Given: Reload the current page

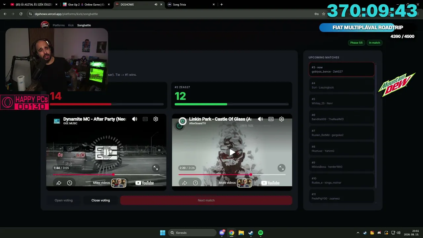Looking at the screenshot, I should [x=21, y=14].
